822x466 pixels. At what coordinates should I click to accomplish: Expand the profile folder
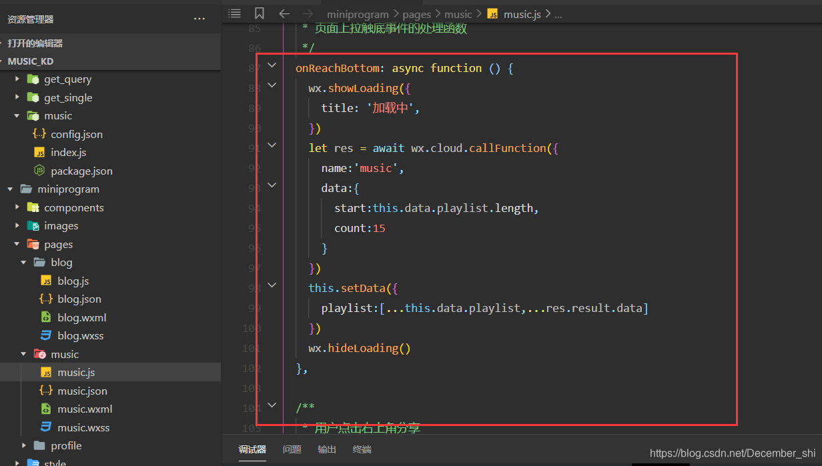[x=24, y=445]
